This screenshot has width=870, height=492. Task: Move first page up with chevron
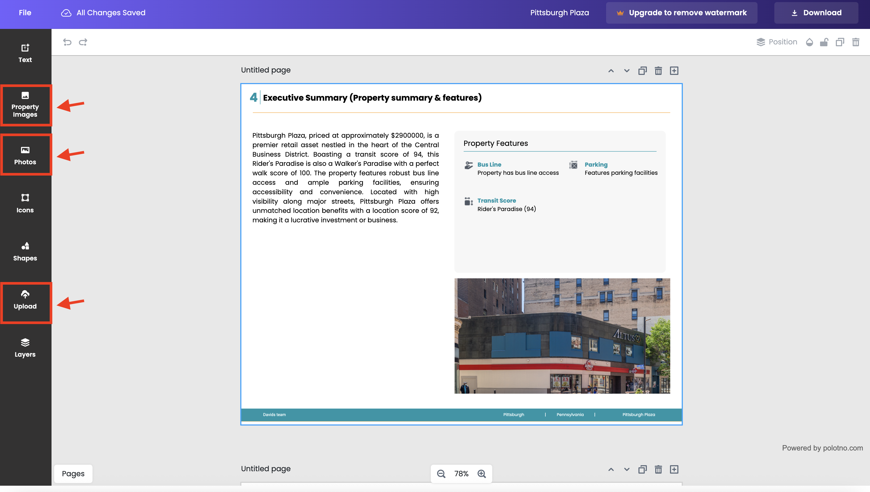[611, 71]
